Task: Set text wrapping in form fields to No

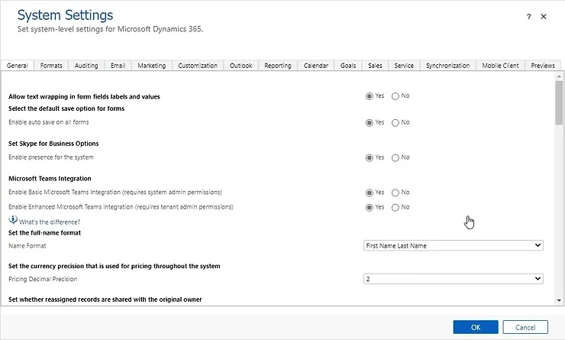Action: tap(395, 96)
